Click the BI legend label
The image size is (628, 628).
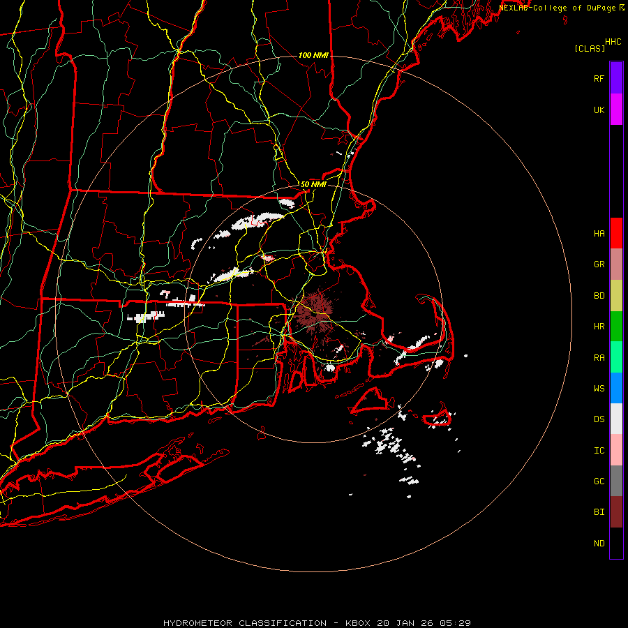click(x=599, y=512)
